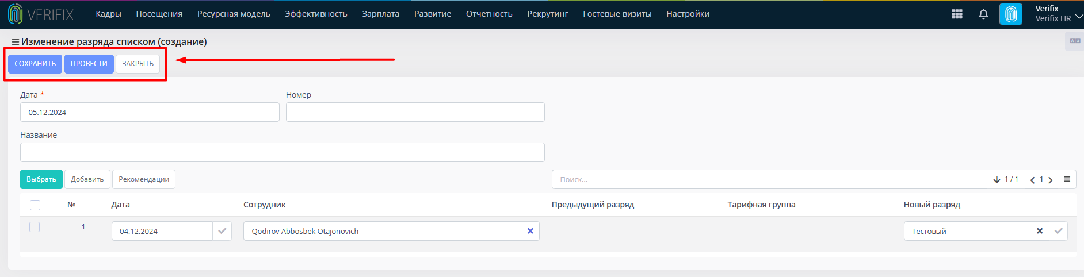Clear the Тестовый new grade value
Image resolution: width=1084 pixels, height=277 pixels.
(1040, 231)
